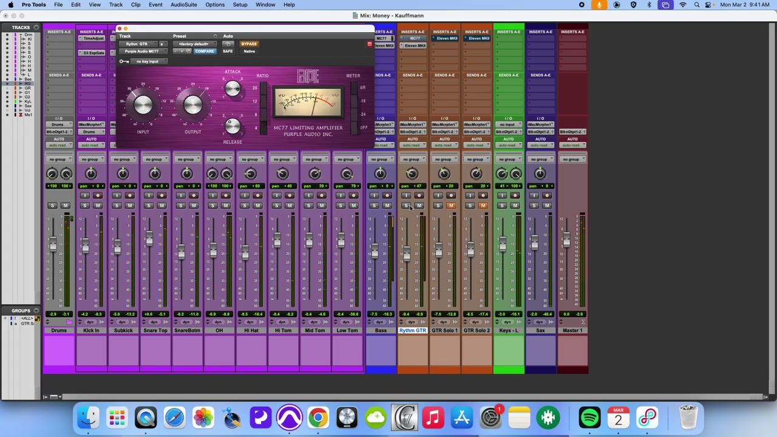Record-enable the Snare Top track
Viewport: 777px width, 437px height.
(161, 195)
